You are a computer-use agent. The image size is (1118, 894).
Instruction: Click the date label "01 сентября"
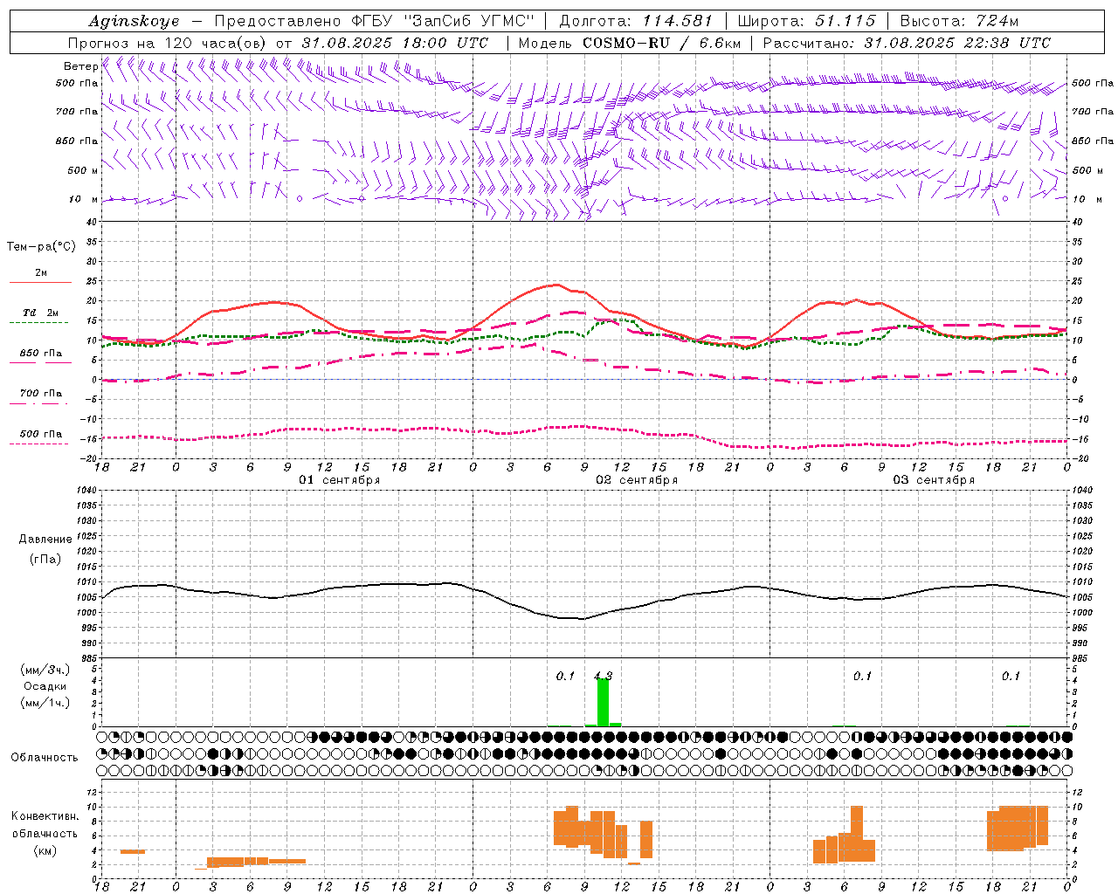point(339,480)
